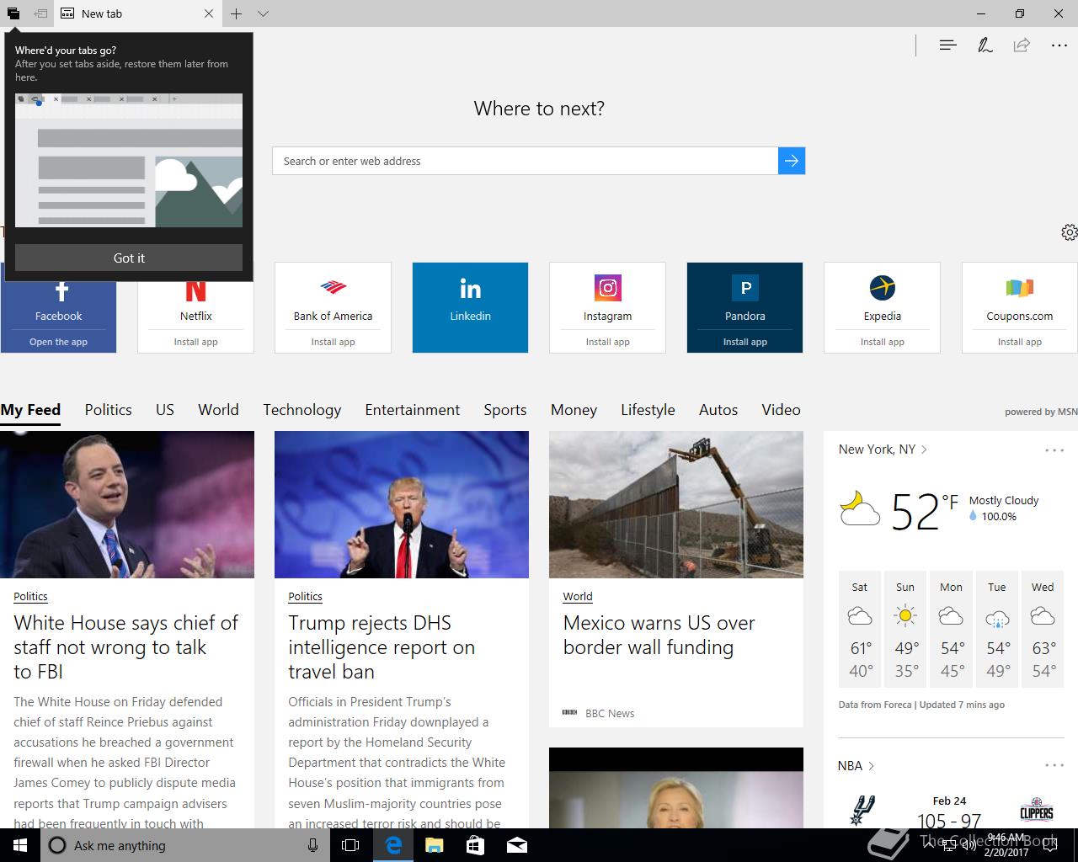Switch to the World feed tab
The height and width of the screenshot is (862, 1078).
click(218, 410)
